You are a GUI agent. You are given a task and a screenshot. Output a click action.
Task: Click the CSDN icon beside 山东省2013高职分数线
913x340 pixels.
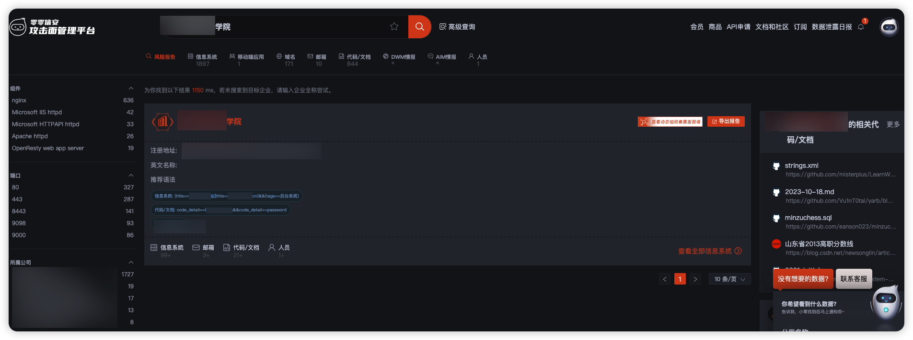coord(776,244)
